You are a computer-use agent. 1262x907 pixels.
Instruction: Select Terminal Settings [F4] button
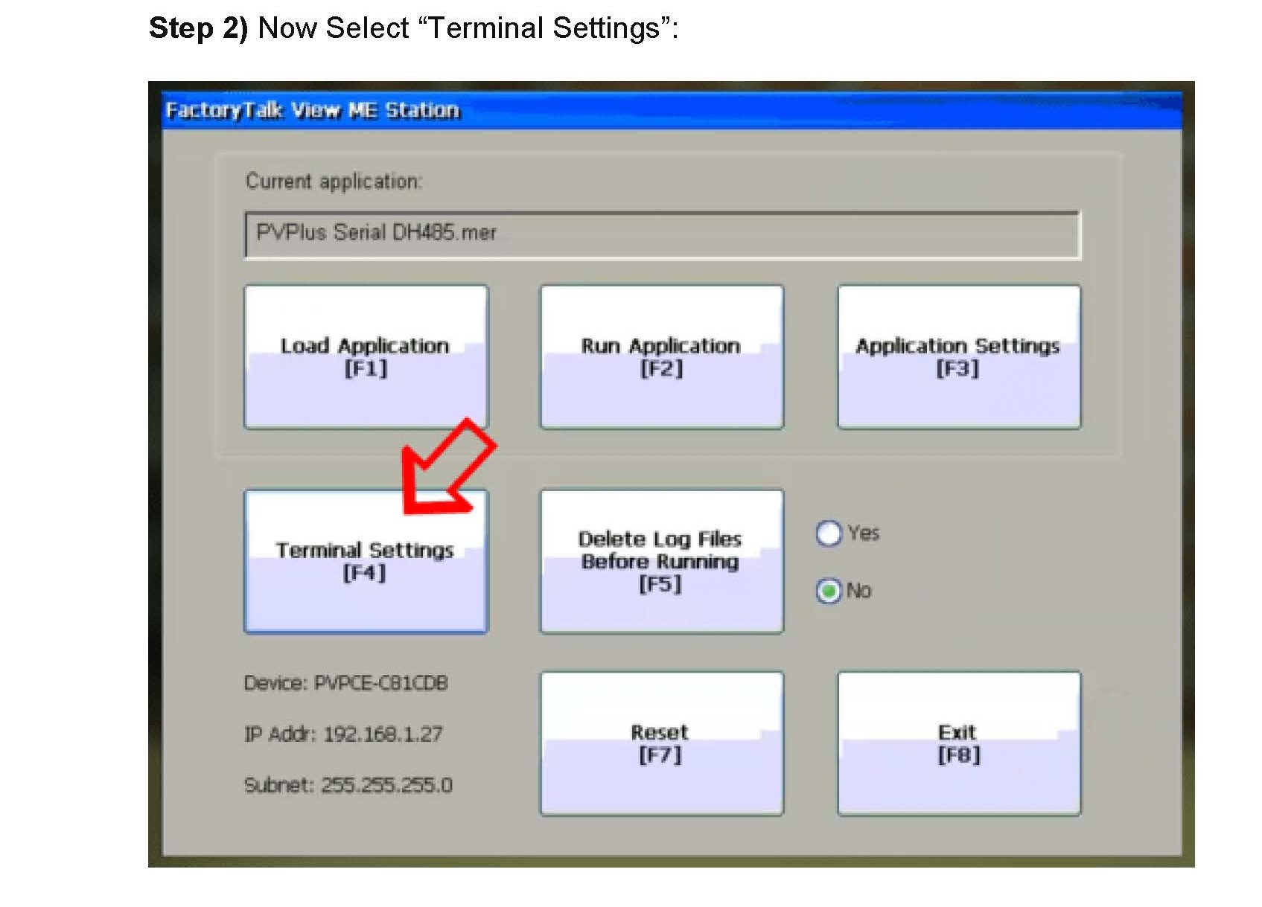coord(366,562)
